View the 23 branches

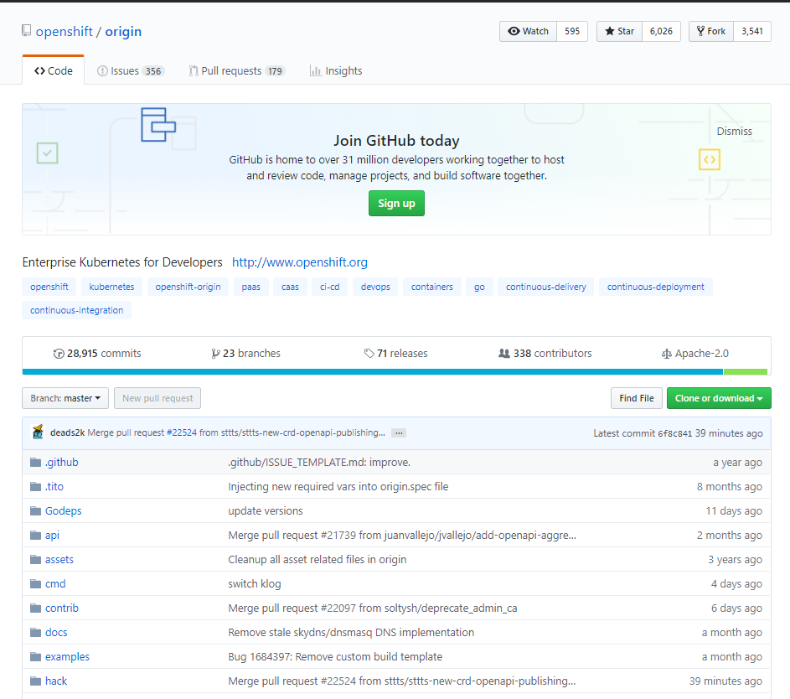click(x=245, y=354)
